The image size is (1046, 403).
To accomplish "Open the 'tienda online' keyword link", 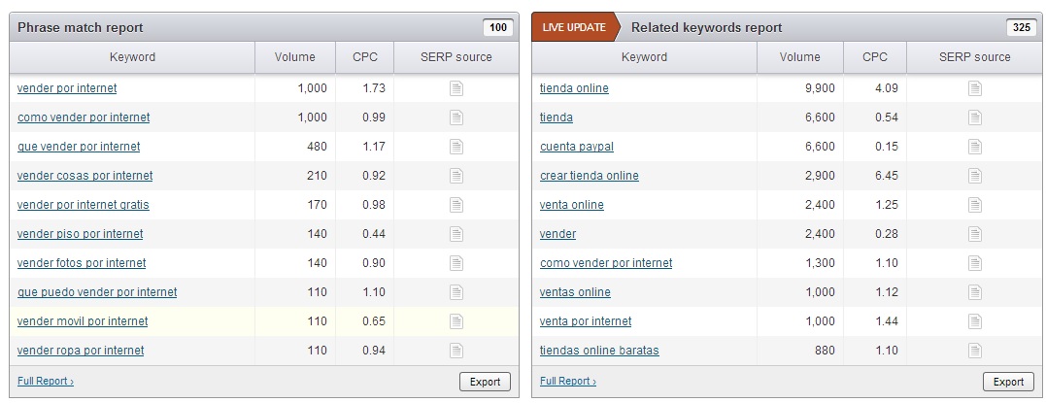I will coord(574,88).
